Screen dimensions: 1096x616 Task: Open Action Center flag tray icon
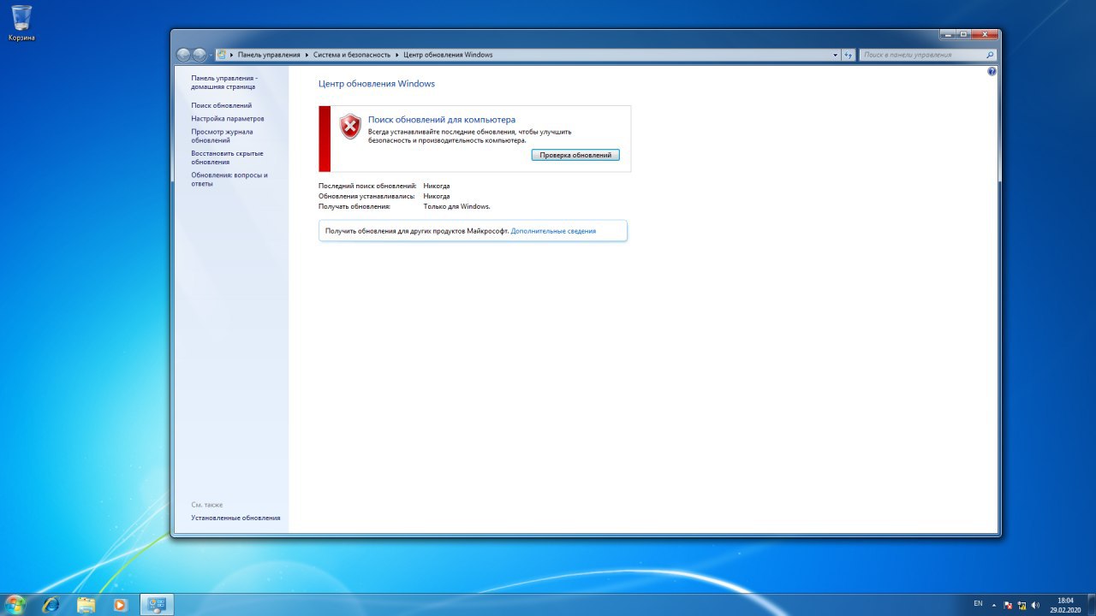(1008, 605)
